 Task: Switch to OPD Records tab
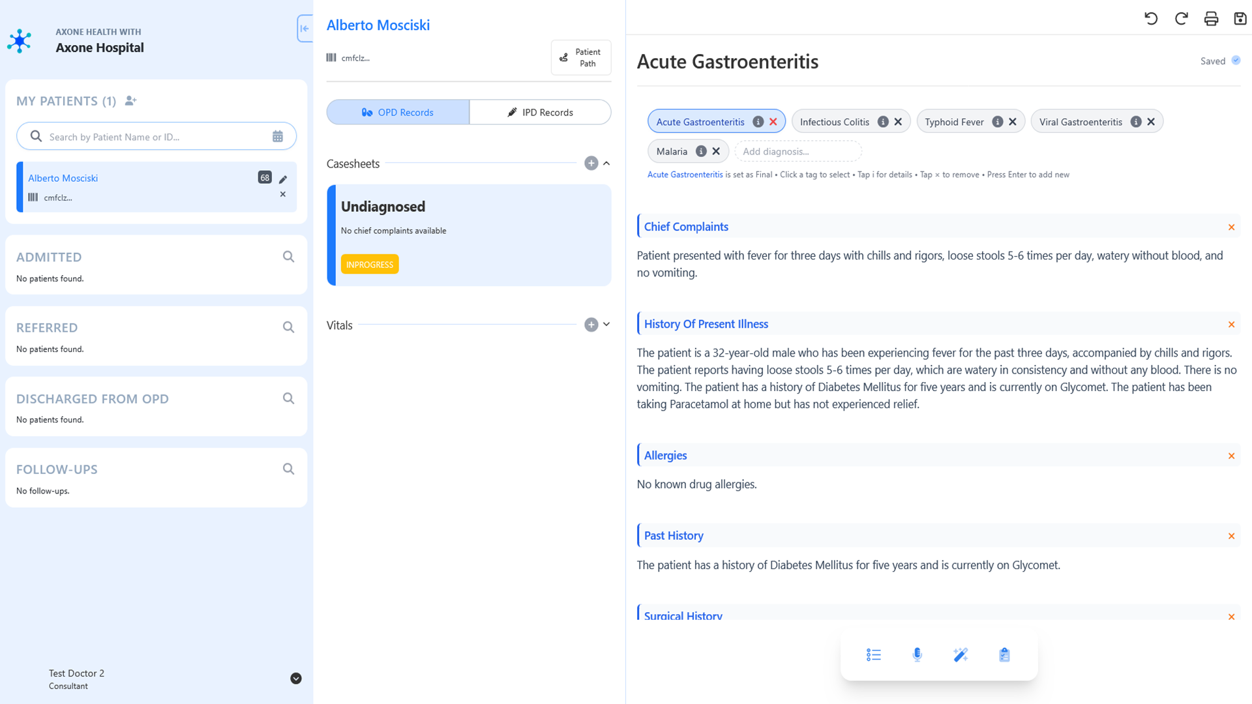(398, 112)
